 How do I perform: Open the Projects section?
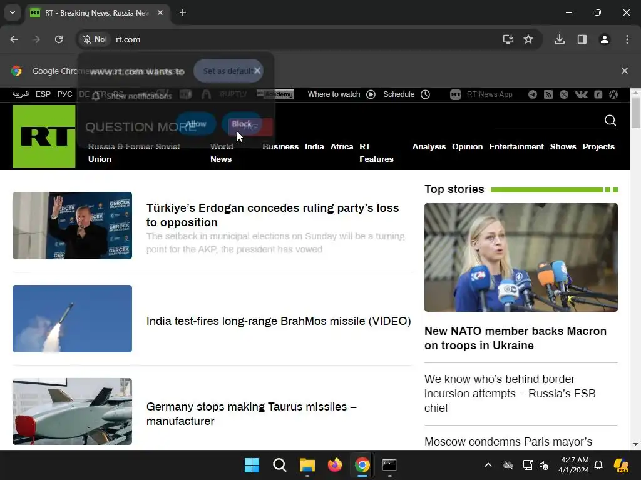coord(598,146)
